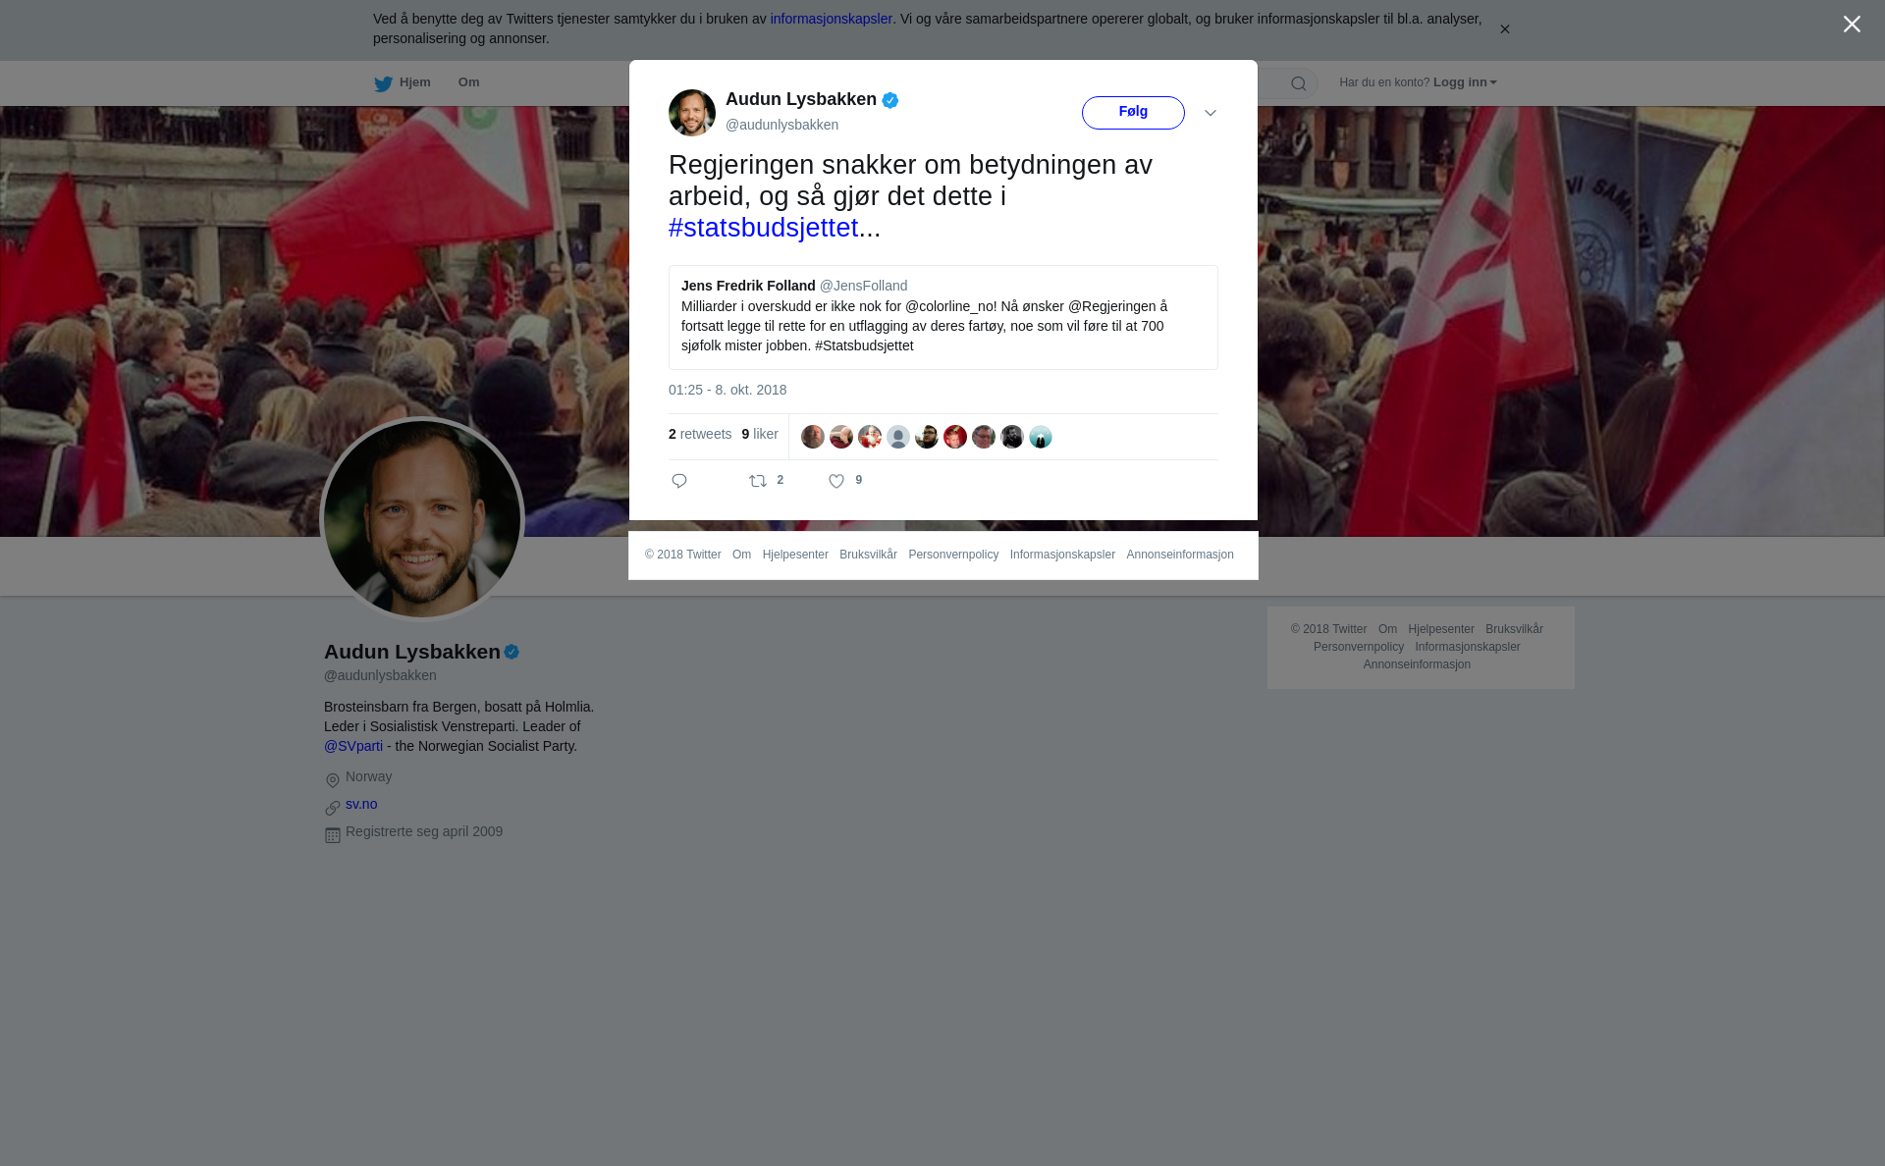Viewport: 1885px width, 1166px height.
Task: Click the search magnifier icon
Action: click(1299, 83)
